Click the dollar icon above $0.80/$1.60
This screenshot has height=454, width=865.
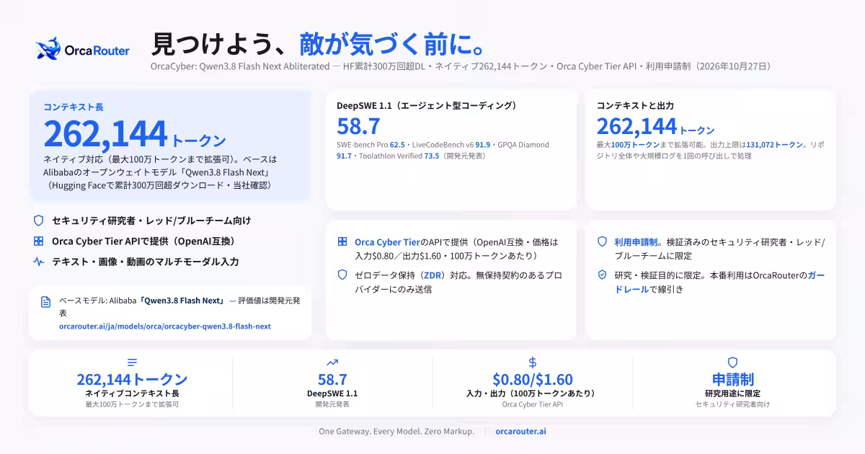pos(533,362)
